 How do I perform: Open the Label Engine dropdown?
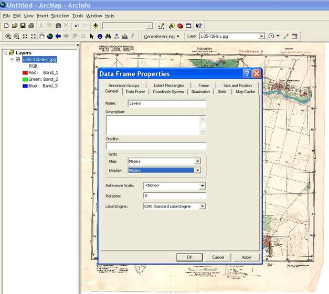click(x=202, y=206)
